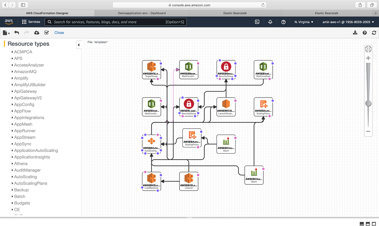Open a new browser tab with the plus button
The height and width of the screenshot is (226, 379).
375,13
